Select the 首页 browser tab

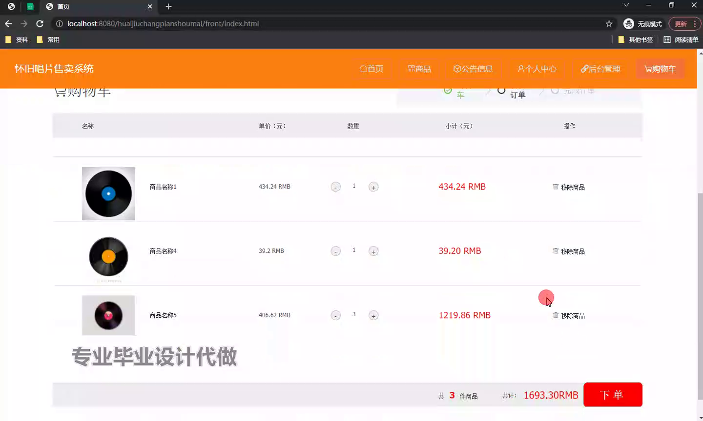(99, 6)
